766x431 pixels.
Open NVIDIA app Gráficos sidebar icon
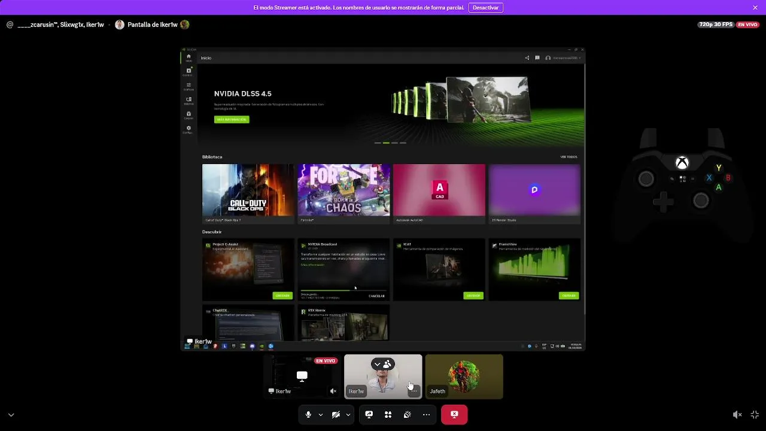[x=189, y=86]
